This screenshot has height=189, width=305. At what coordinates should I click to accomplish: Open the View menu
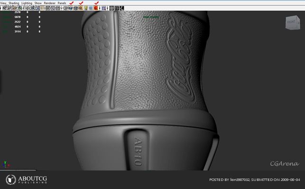[3, 3]
